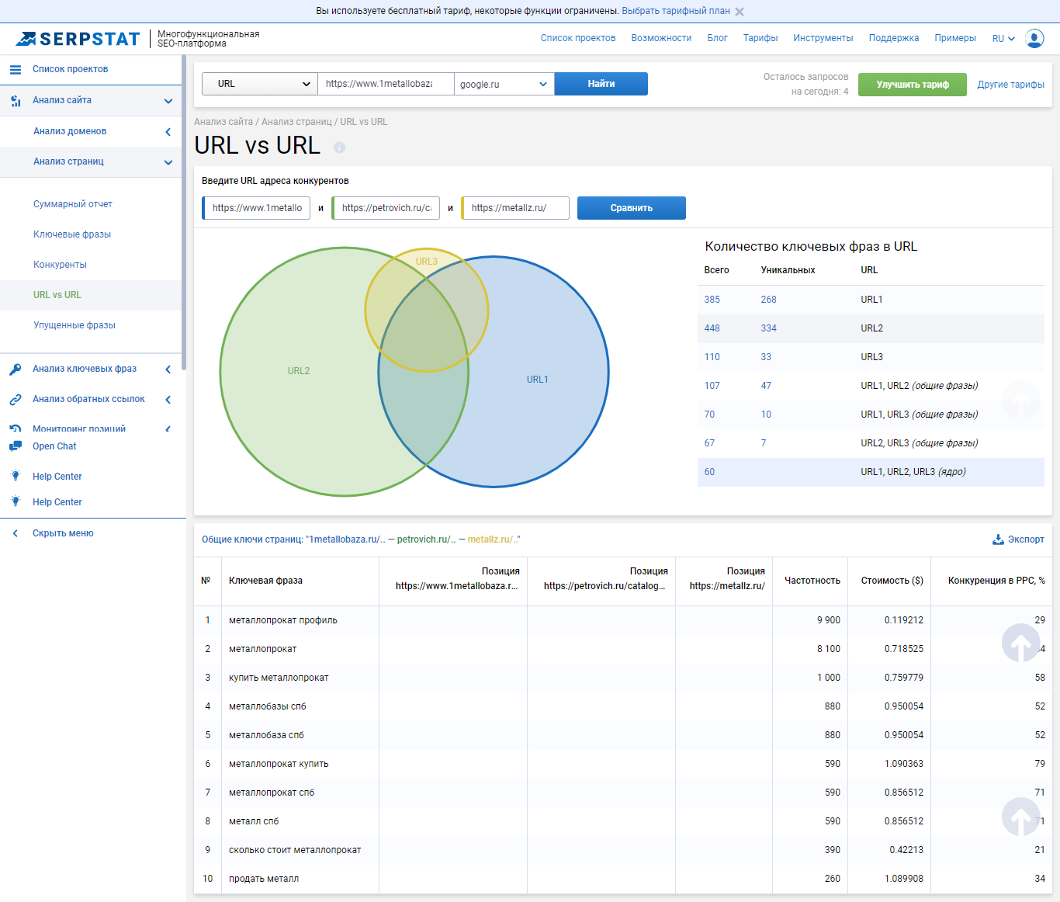The width and height of the screenshot is (1060, 902).
Task: Click the Serpstat logo
Action: (78, 39)
